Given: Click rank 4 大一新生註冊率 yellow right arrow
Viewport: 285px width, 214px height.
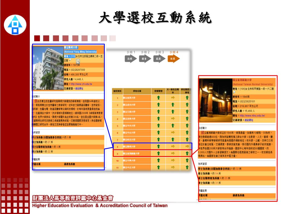Looking at the screenshot, I should pos(173,118).
